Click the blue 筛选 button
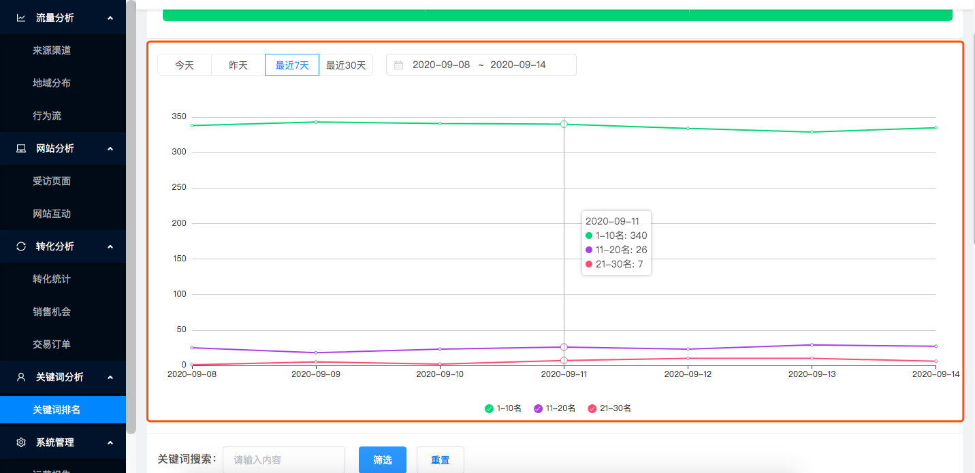 (383, 460)
